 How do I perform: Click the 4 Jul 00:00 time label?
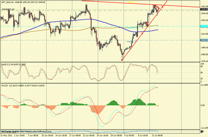[129, 135]
